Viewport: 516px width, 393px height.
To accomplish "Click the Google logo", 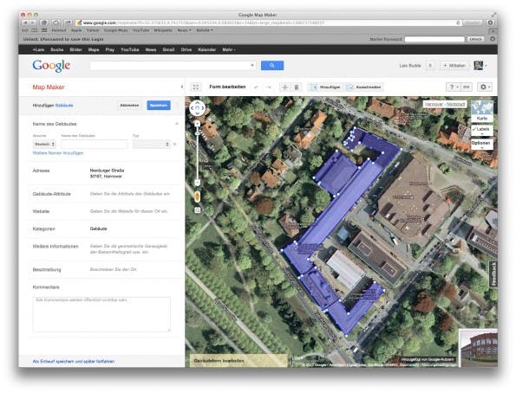I will click(51, 66).
